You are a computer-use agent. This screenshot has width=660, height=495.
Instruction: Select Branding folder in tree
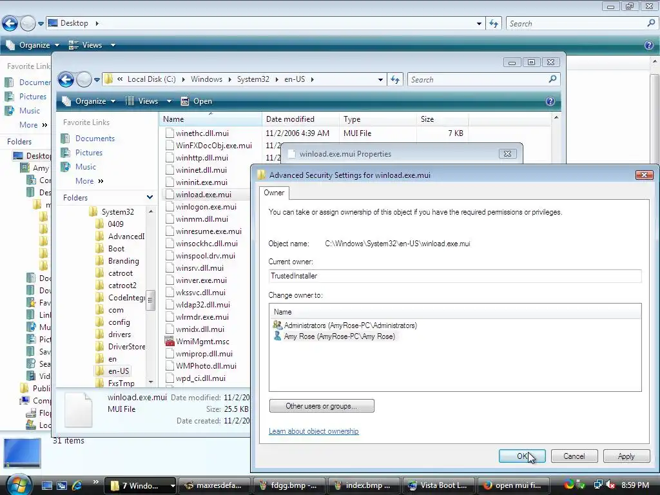pyautogui.click(x=123, y=260)
